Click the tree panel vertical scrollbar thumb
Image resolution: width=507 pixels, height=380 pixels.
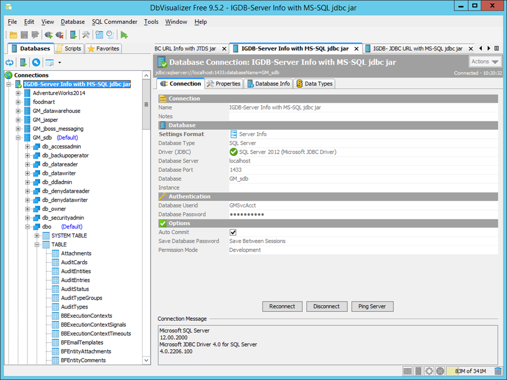146,104
